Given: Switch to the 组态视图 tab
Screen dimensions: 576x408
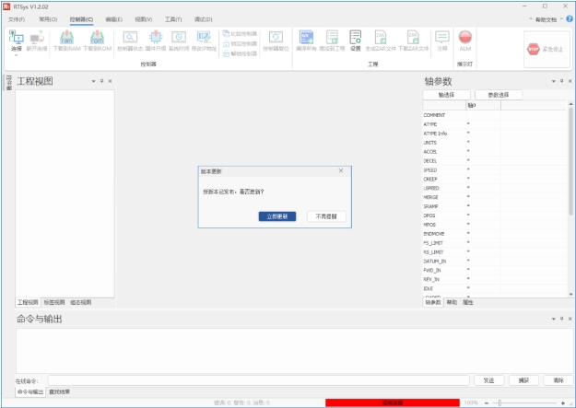Looking at the screenshot, I should [x=81, y=302].
